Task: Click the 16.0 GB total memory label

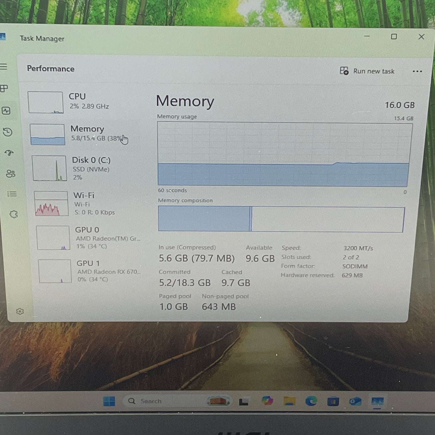Action: (x=399, y=105)
